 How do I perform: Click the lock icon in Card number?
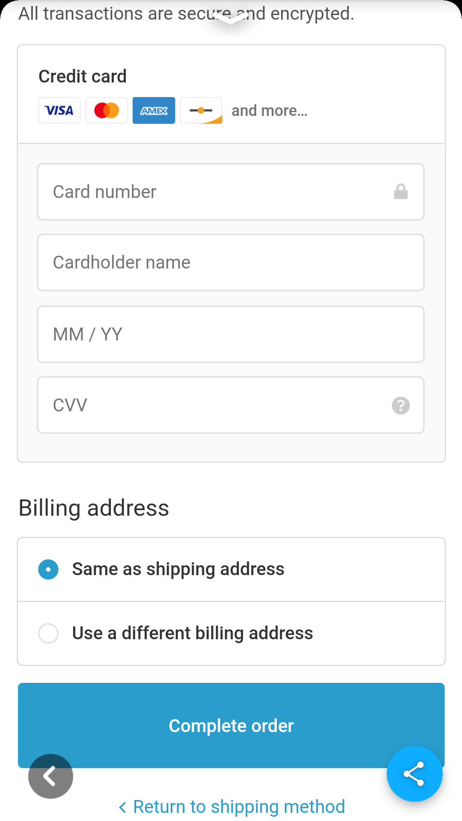(401, 192)
